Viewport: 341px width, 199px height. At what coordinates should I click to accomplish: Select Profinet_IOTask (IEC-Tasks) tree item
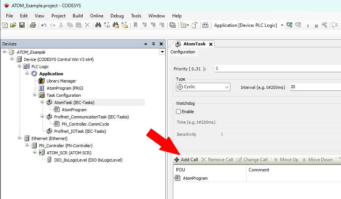[x=80, y=131]
